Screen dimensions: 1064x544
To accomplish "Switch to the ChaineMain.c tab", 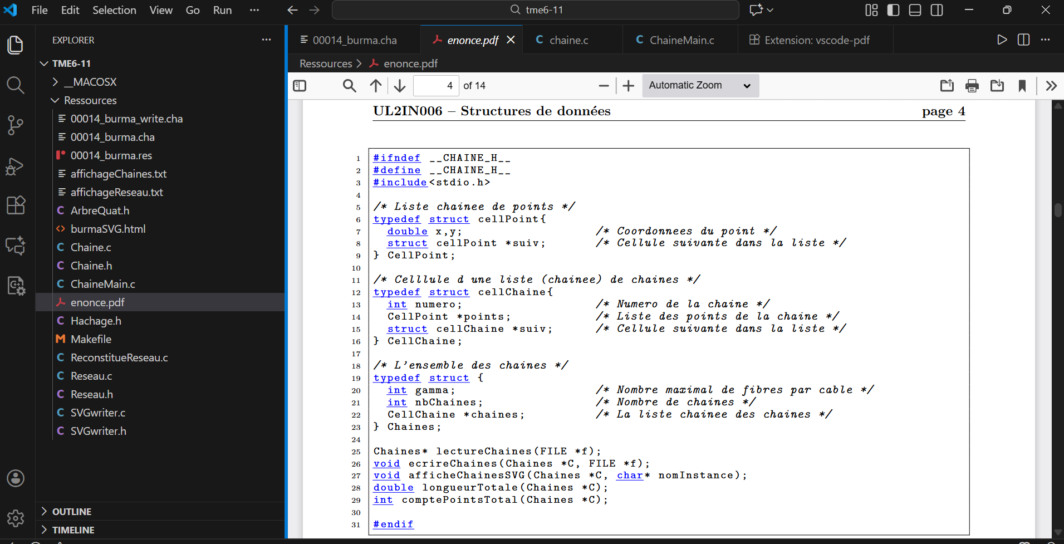I will tap(681, 40).
